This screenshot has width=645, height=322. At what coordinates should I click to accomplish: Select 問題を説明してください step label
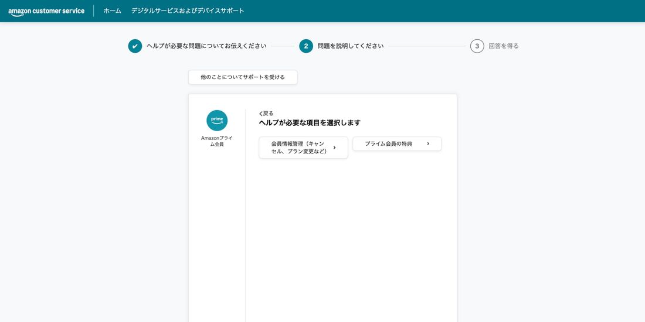(351, 46)
